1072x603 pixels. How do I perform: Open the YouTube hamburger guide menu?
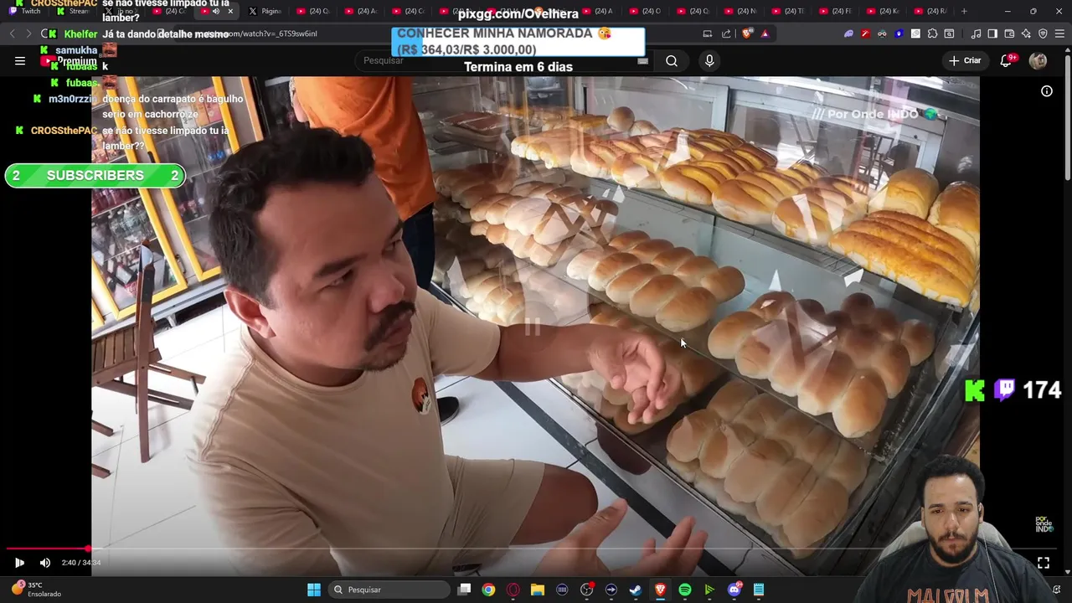pyautogui.click(x=20, y=60)
